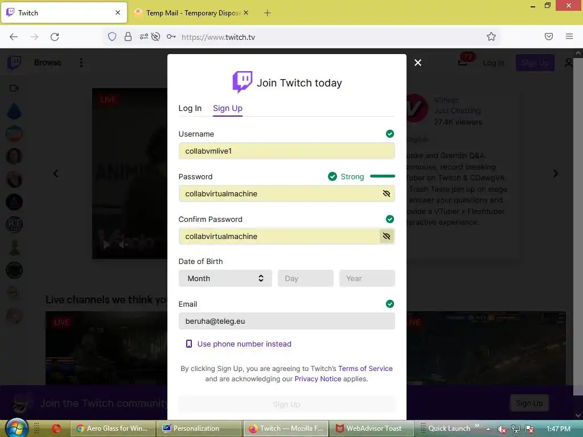Viewport: 583px width, 437px height.
Task: Click the Browse link in Twitch header
Action: [48, 63]
